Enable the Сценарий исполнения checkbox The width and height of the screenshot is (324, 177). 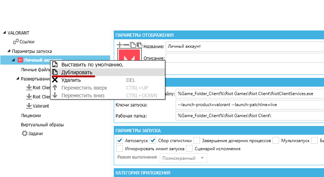tap(189, 148)
